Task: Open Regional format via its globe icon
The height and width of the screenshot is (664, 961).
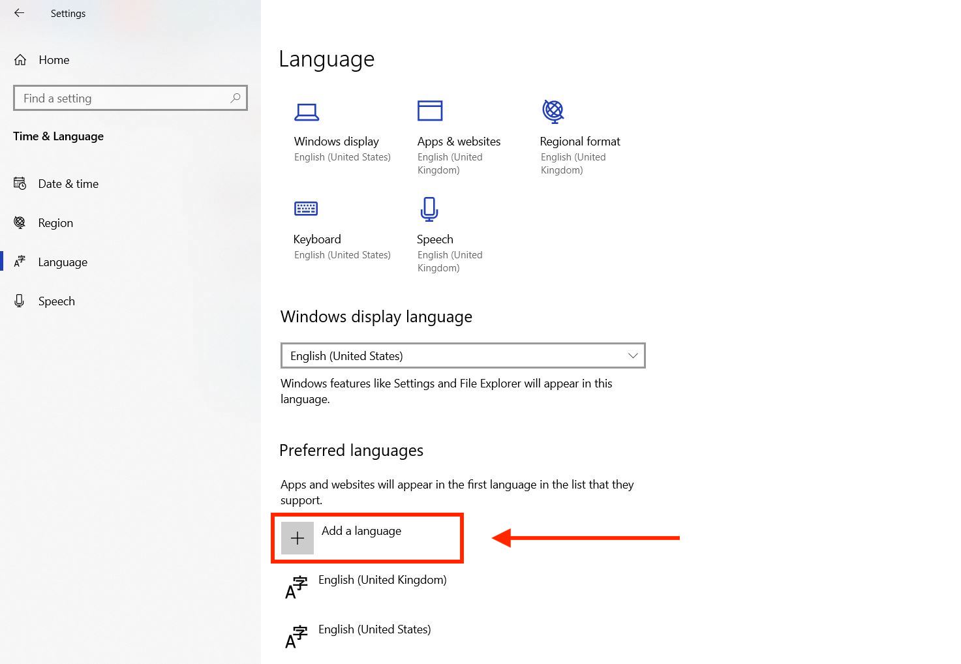Action: (x=553, y=111)
